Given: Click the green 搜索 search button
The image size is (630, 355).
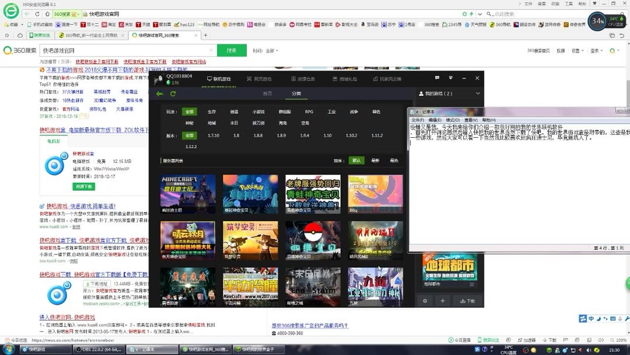Looking at the screenshot, I should tap(232, 50).
